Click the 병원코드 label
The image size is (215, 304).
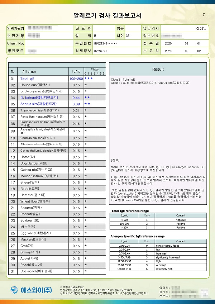click(x=16, y=51)
